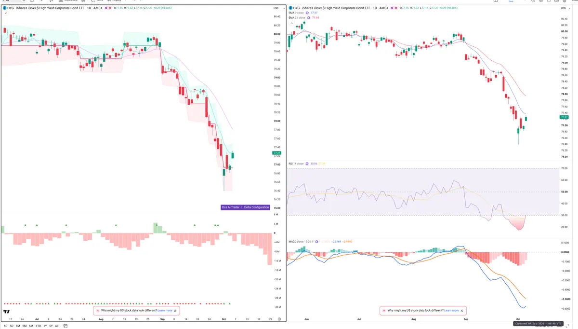Click the Aug label on left time axis
The width and height of the screenshot is (578, 329).
(x=101, y=319)
